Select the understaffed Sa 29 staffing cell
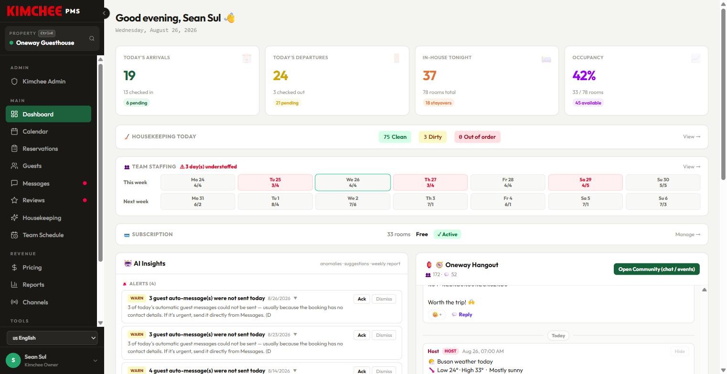The height and width of the screenshot is (374, 727). [585, 183]
